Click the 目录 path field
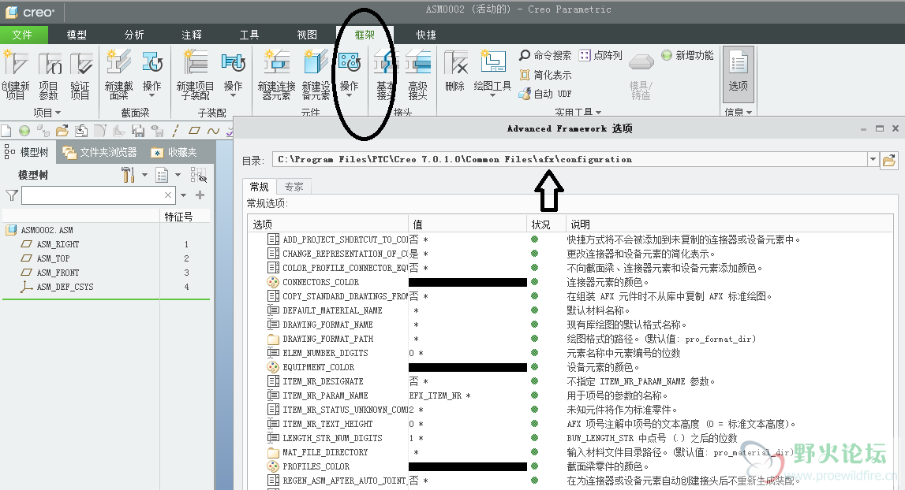The image size is (905, 490). (570, 160)
